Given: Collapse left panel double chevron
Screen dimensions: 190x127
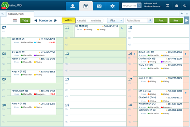Looking at the screenshot, I should coord(2,14).
